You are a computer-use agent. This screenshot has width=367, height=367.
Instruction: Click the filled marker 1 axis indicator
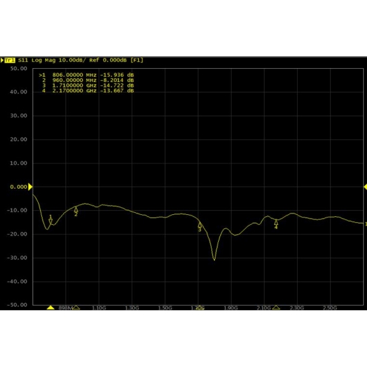[51, 308]
